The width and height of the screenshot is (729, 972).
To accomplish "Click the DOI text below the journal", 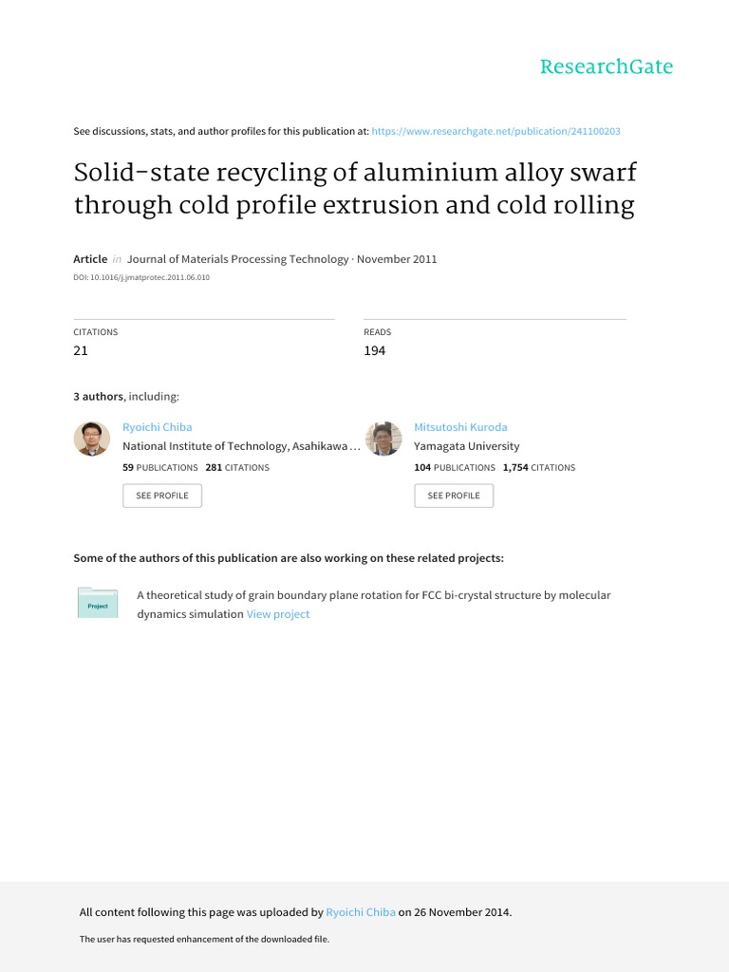I will [x=141, y=277].
